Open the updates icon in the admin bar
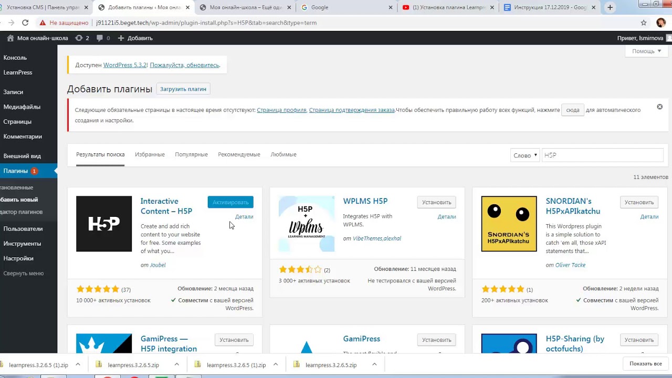This screenshot has height=378, width=672. [79, 38]
